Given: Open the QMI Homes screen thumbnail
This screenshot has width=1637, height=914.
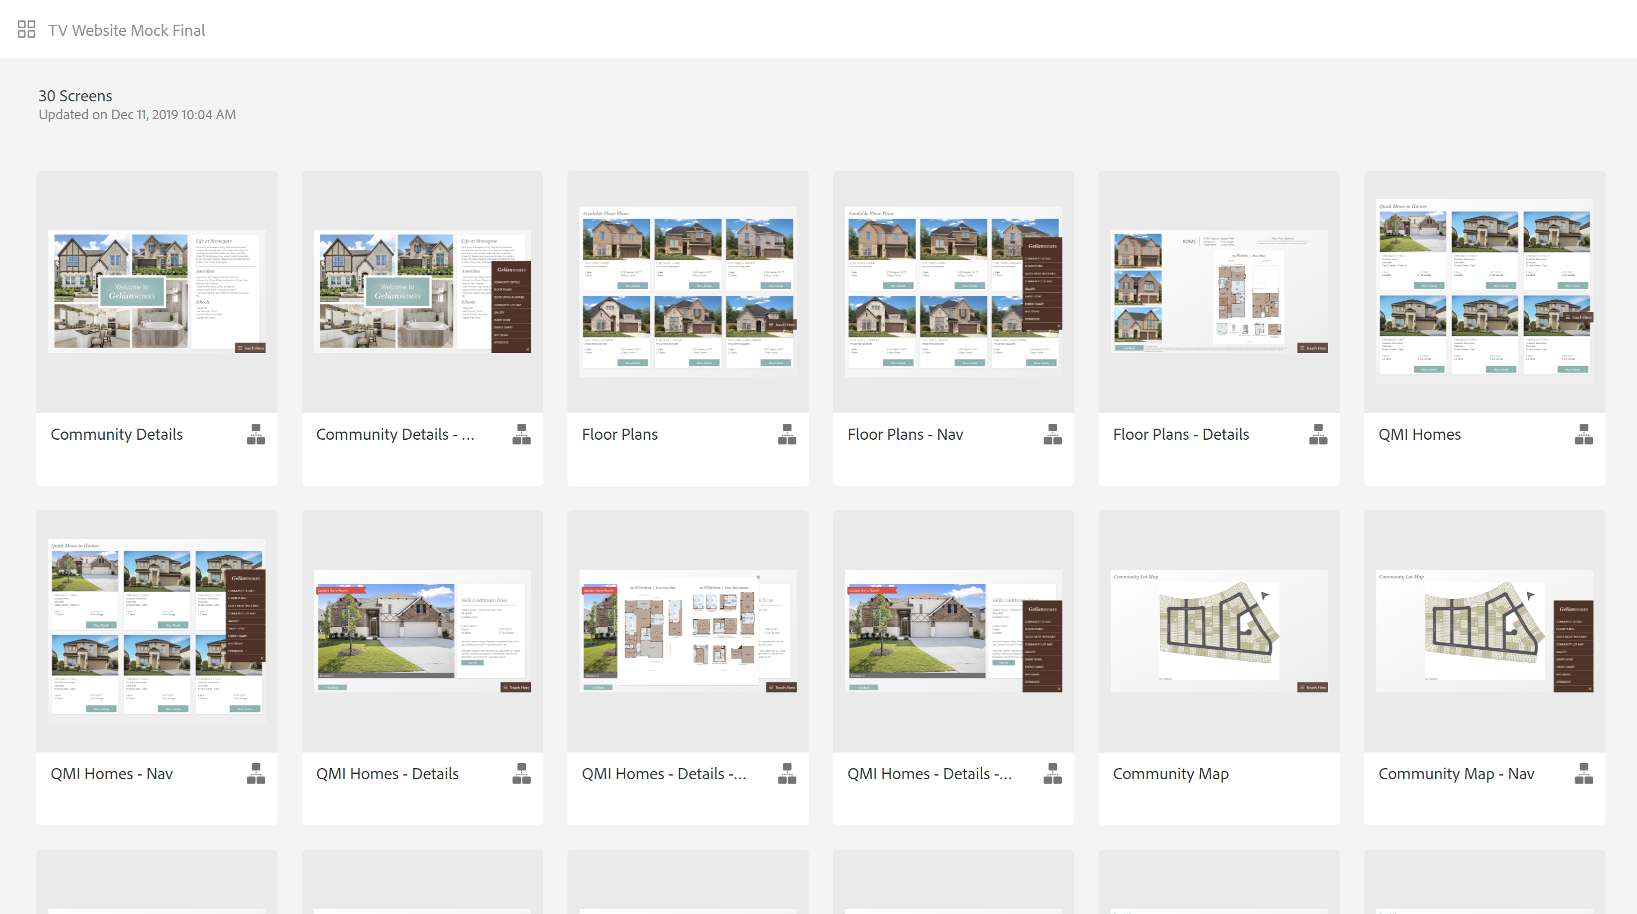Looking at the screenshot, I should tap(1485, 291).
